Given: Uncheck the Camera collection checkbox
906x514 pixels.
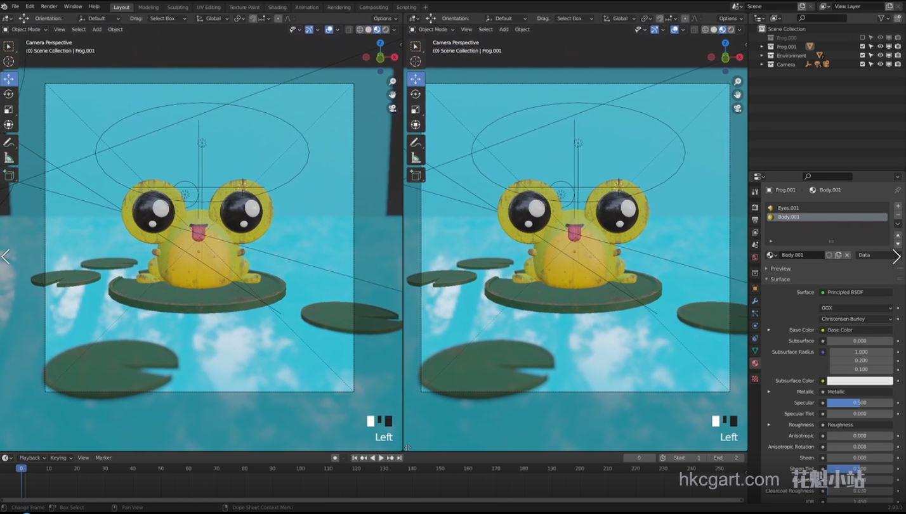Looking at the screenshot, I should click(862, 64).
